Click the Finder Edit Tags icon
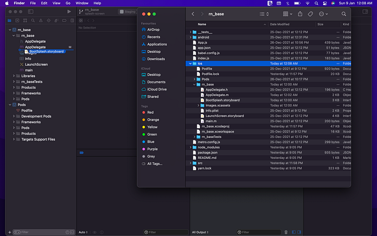This screenshot has width=377, height=236. pyautogui.click(x=310, y=14)
